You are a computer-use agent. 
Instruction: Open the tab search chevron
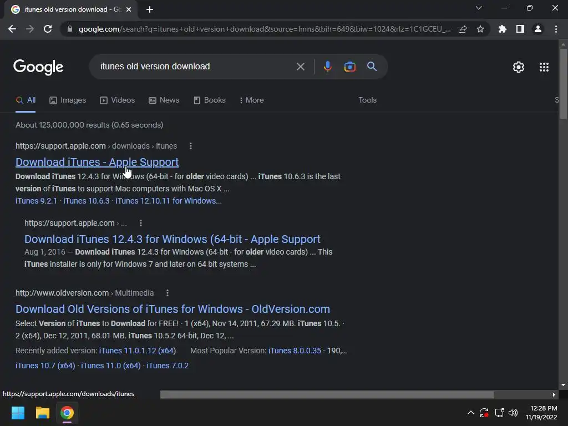(479, 8)
